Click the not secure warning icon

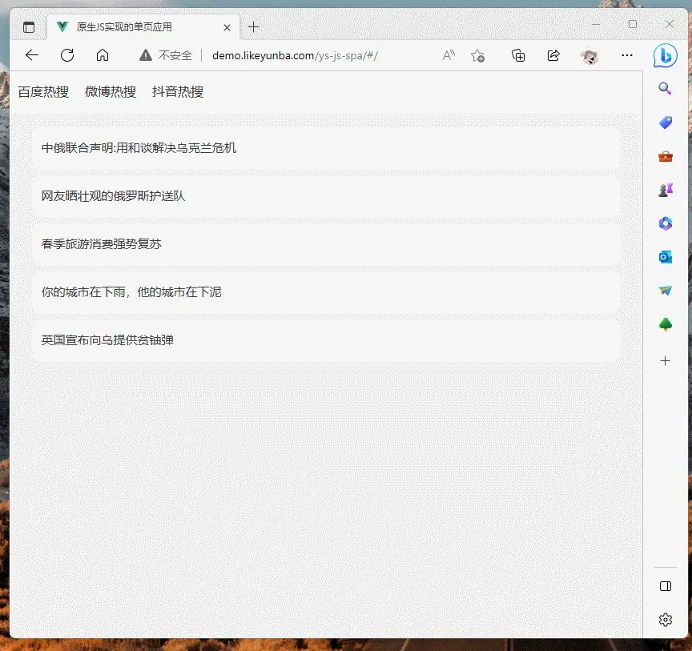(x=146, y=55)
